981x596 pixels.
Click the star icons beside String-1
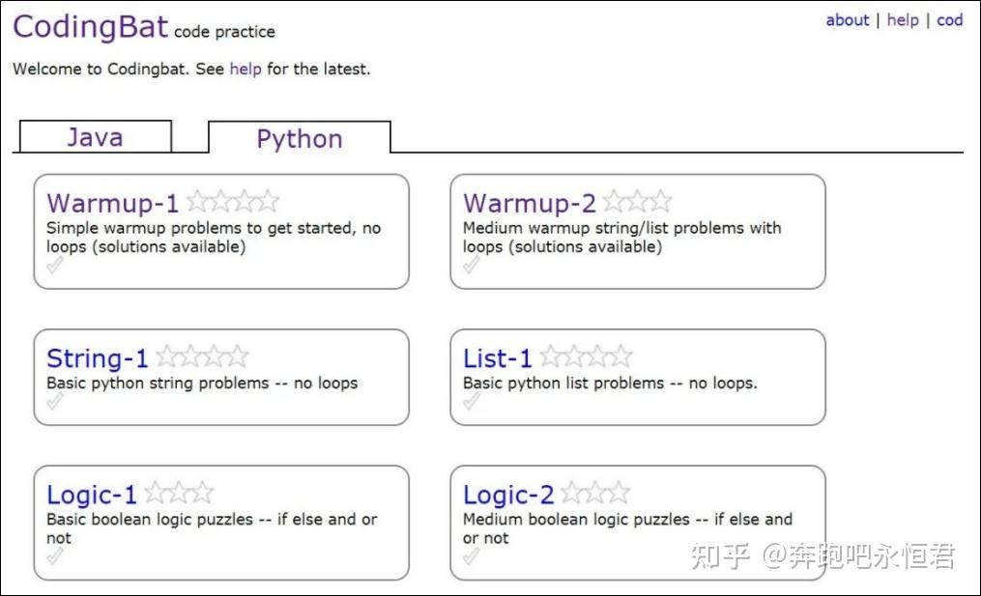point(202,357)
